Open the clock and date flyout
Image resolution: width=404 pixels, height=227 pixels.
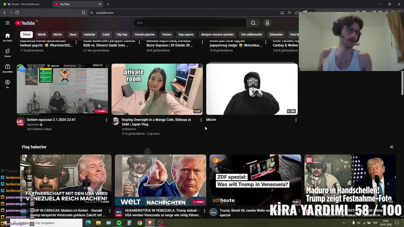pos(386,223)
